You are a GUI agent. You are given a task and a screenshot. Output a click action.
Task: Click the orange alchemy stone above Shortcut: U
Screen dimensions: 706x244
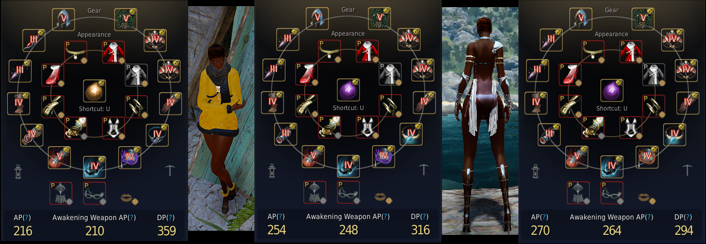[94, 90]
